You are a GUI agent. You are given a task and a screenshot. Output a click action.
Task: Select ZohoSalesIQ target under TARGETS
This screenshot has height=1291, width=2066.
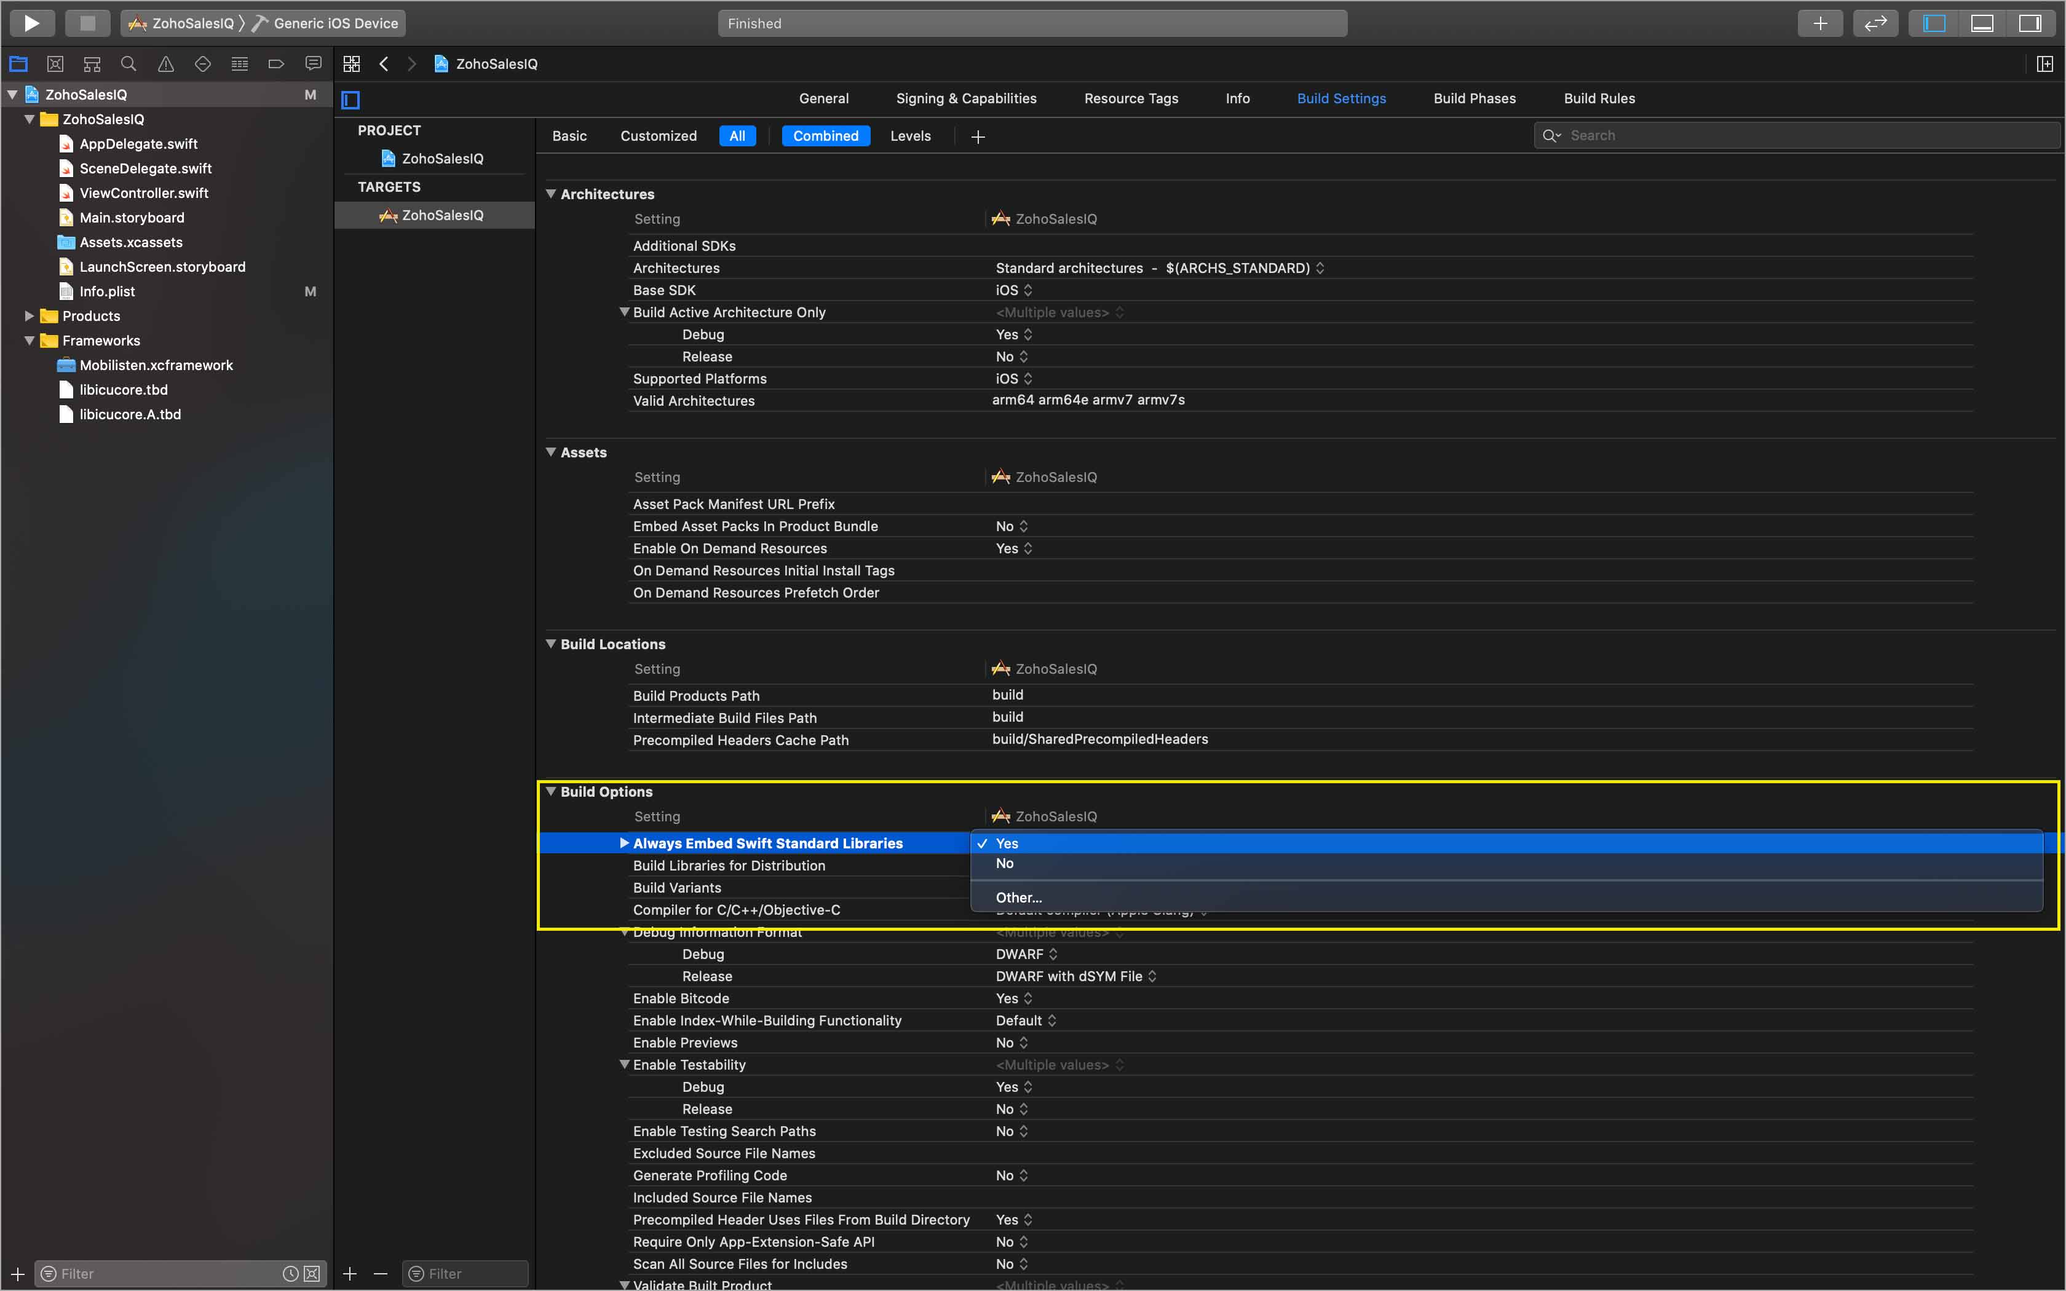433,215
